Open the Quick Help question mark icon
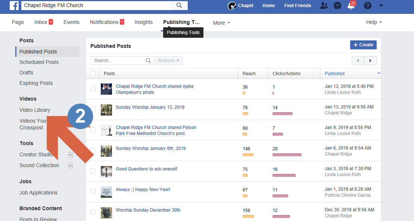This screenshot has height=221, width=414. (x=368, y=6)
